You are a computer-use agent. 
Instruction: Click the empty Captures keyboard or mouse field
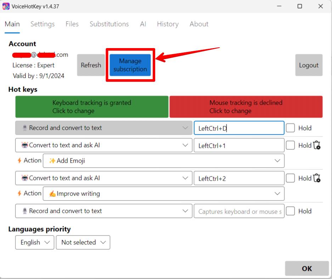[x=239, y=211]
